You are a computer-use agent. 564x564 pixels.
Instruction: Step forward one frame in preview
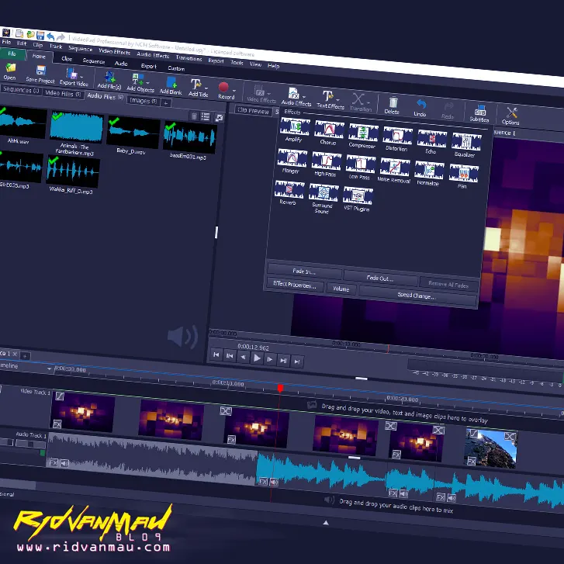270,359
